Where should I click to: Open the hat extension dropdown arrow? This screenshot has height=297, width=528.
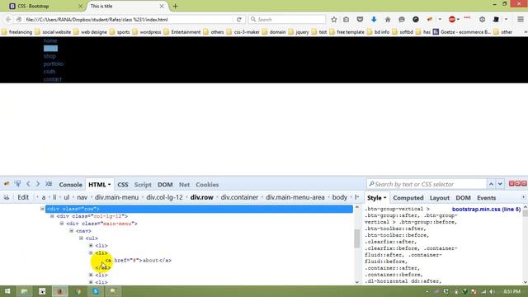click(x=506, y=20)
